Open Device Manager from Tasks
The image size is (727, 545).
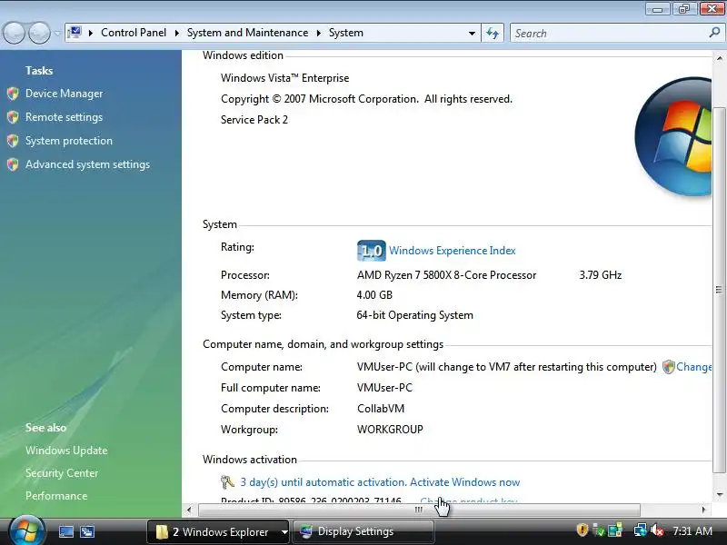tap(64, 94)
